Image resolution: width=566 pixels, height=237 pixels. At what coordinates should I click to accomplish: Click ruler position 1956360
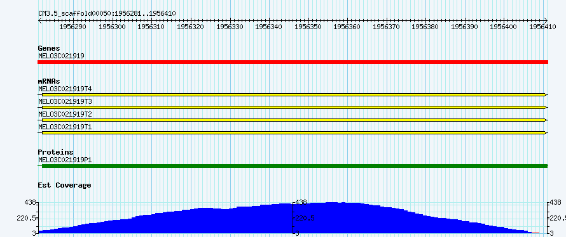(x=347, y=27)
